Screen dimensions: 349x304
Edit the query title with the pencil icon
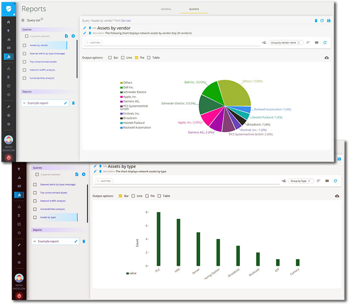click(x=84, y=28)
